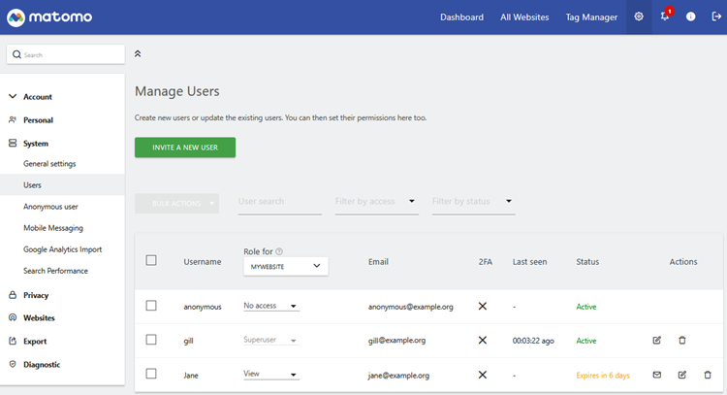Click the search magnifier icon
This screenshot has height=395, width=727.
point(16,54)
